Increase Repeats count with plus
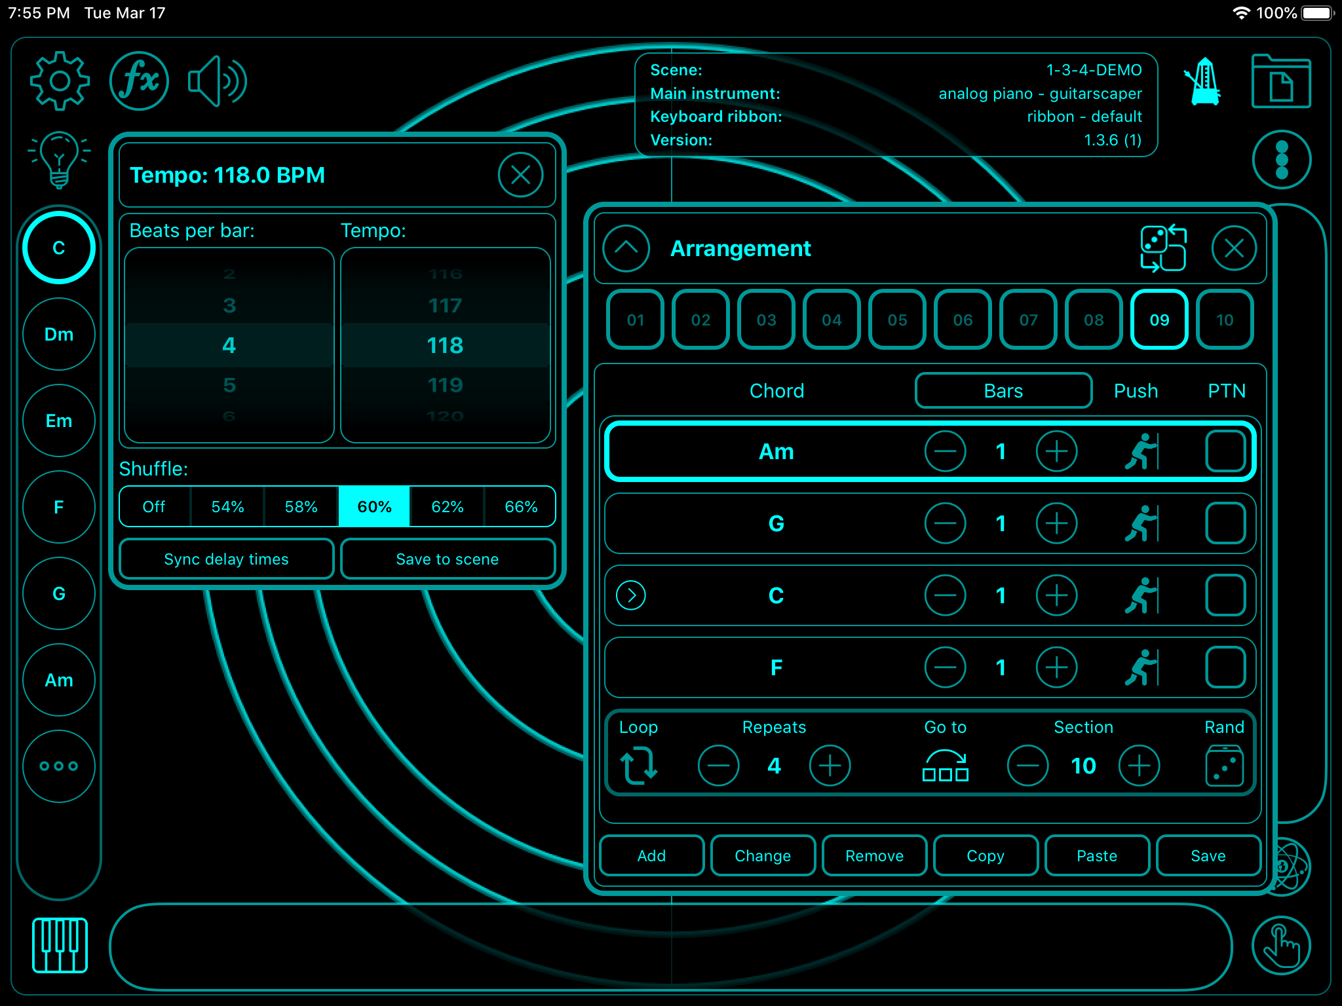 click(x=830, y=766)
